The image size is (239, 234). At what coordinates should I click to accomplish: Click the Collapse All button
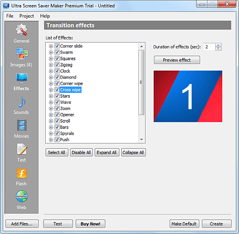pyautogui.click(x=133, y=152)
